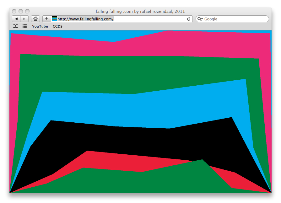
Task: Open the YouTube bookmark
Action: (40, 26)
